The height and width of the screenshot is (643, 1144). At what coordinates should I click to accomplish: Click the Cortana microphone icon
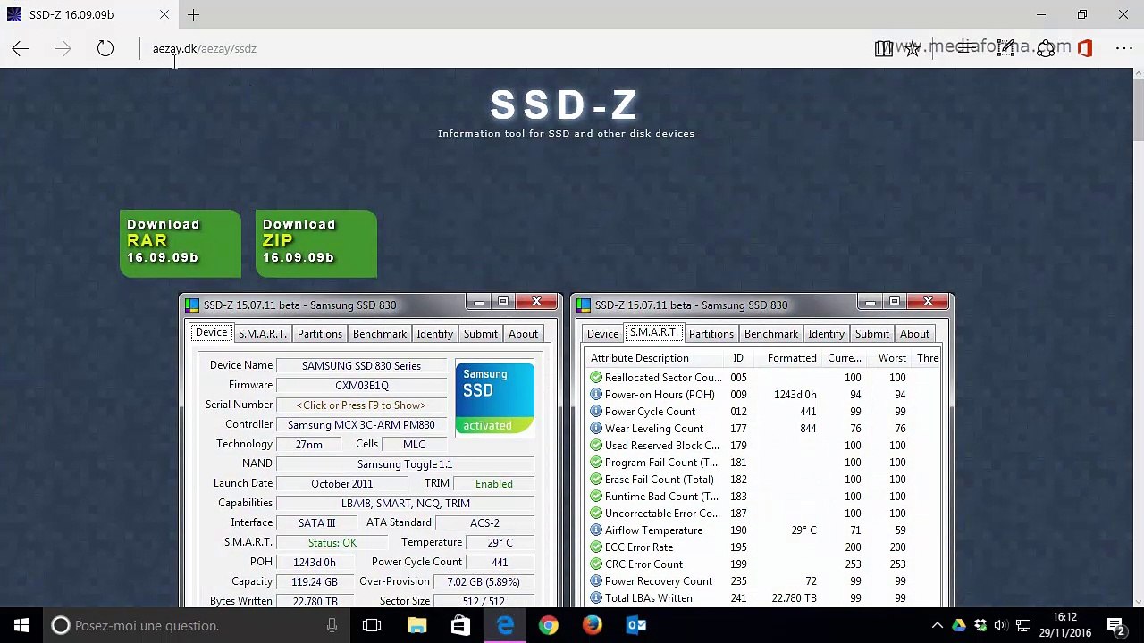pos(332,626)
